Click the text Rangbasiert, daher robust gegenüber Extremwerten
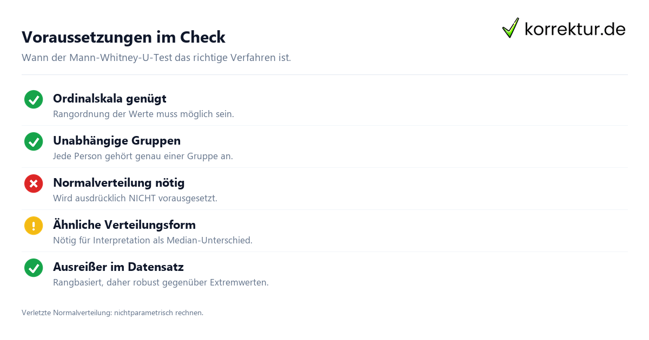 coord(161,283)
